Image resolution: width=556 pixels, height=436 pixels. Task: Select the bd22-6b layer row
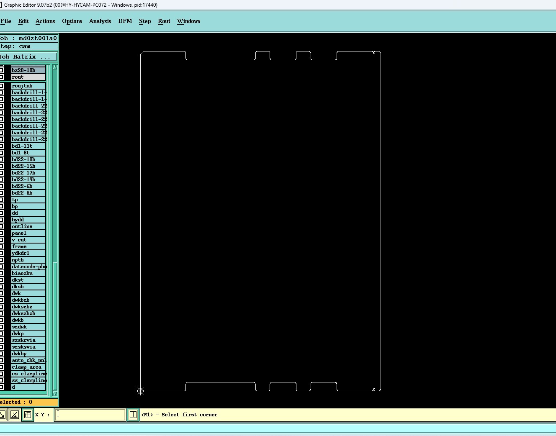point(28,186)
